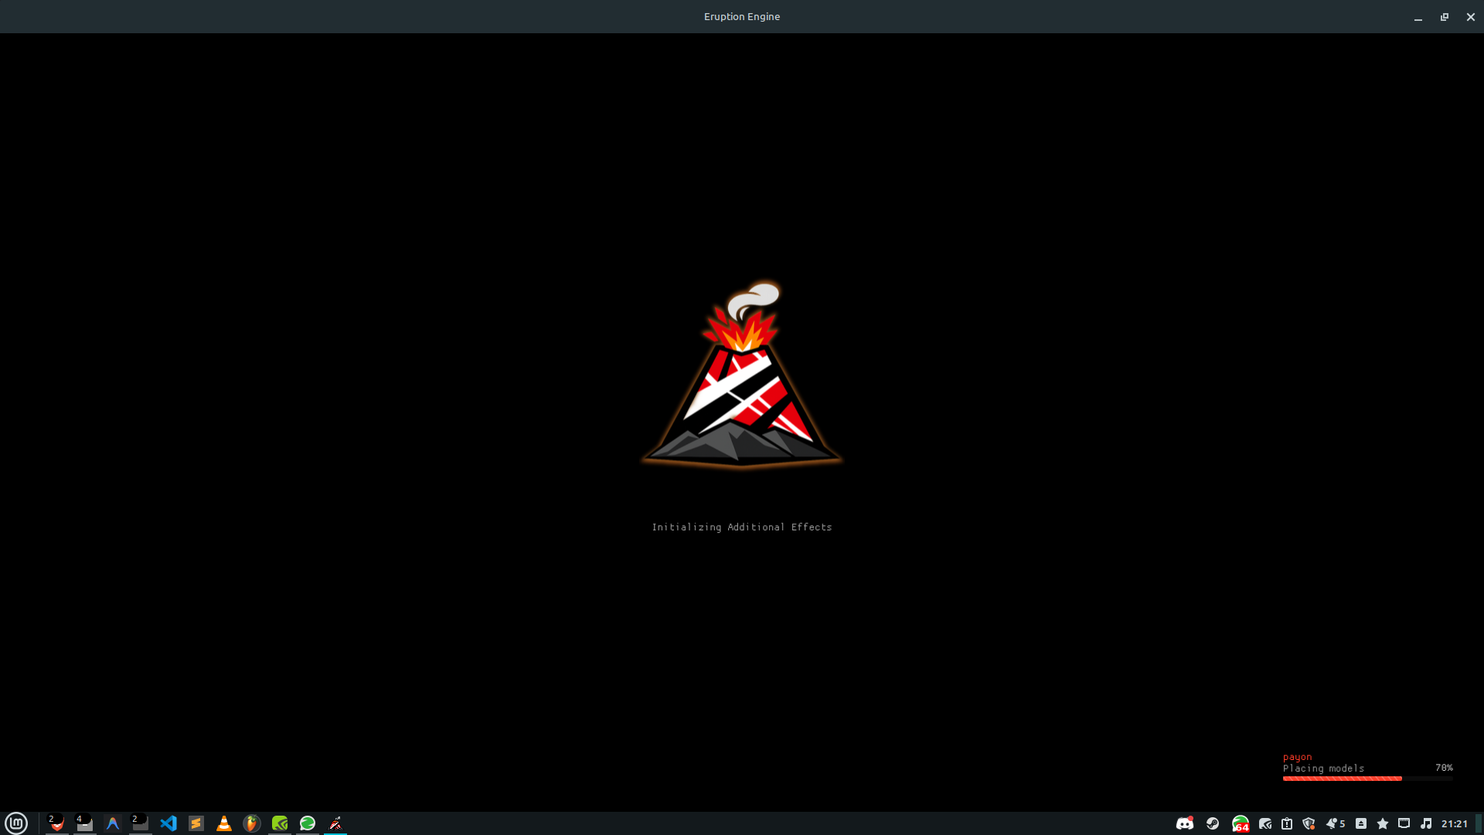The width and height of the screenshot is (1484, 835).
Task: Click the Placing models progress bar
Action: click(x=1368, y=779)
